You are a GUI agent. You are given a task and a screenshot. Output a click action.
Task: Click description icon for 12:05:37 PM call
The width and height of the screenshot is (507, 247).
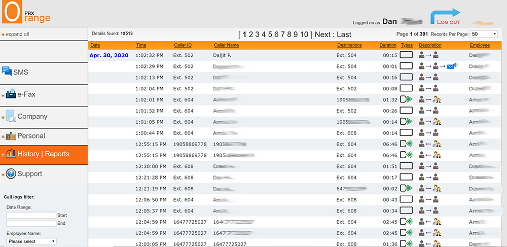point(429,210)
